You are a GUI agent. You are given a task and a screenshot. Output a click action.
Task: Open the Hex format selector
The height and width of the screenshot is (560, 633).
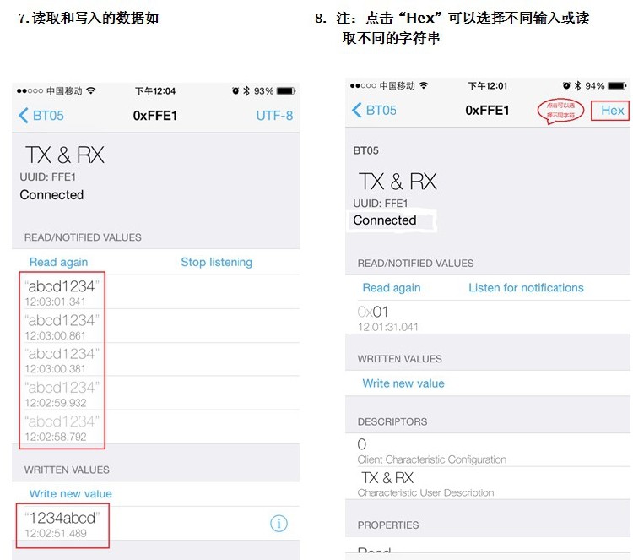click(612, 111)
